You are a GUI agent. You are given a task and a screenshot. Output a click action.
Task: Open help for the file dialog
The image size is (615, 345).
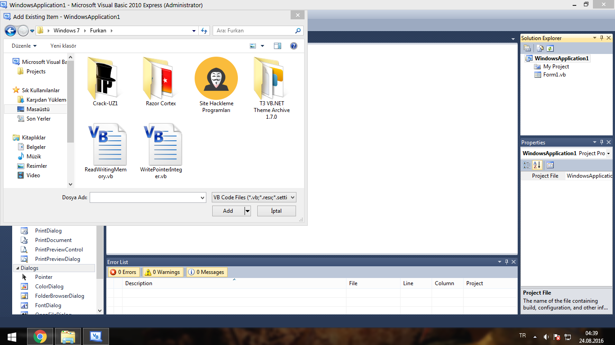[294, 46]
